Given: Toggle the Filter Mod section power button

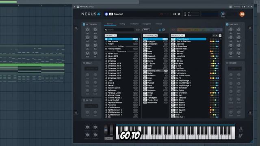Looking at the screenshot, I should point(84,24).
